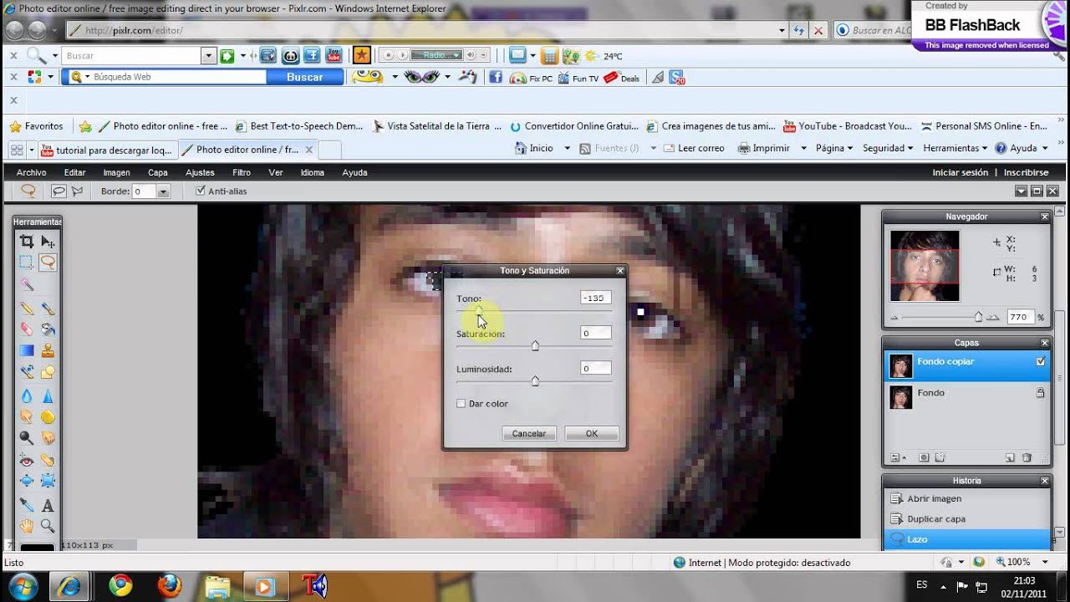
Task: Select the Abrir imagen history entry
Action: [967, 498]
